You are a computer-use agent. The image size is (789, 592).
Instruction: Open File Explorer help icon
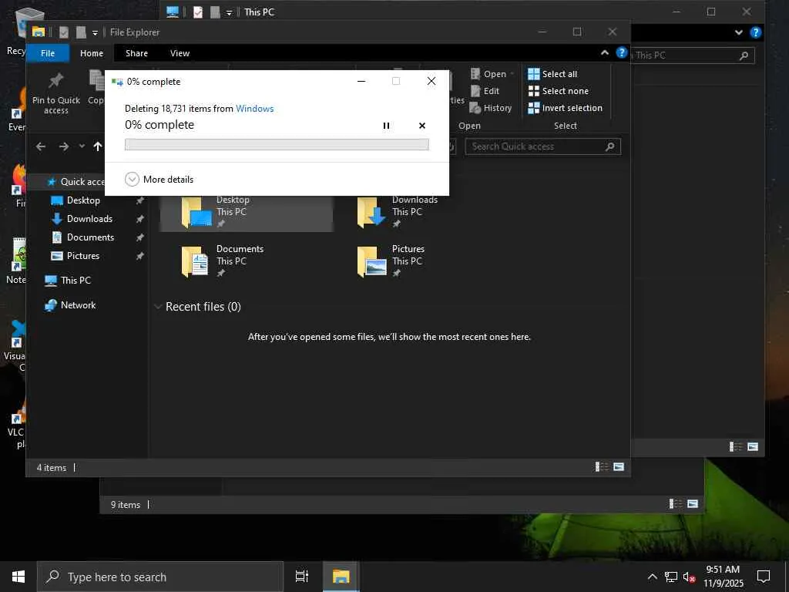click(x=622, y=52)
